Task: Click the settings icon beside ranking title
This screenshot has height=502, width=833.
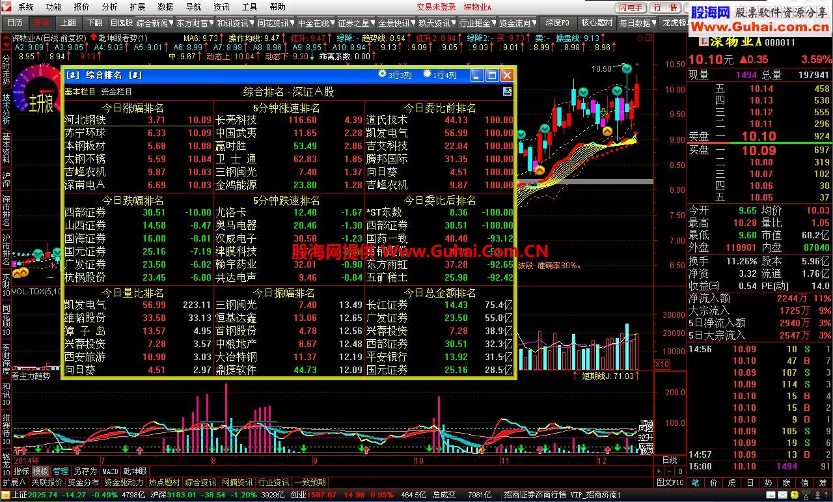Action: (507, 92)
